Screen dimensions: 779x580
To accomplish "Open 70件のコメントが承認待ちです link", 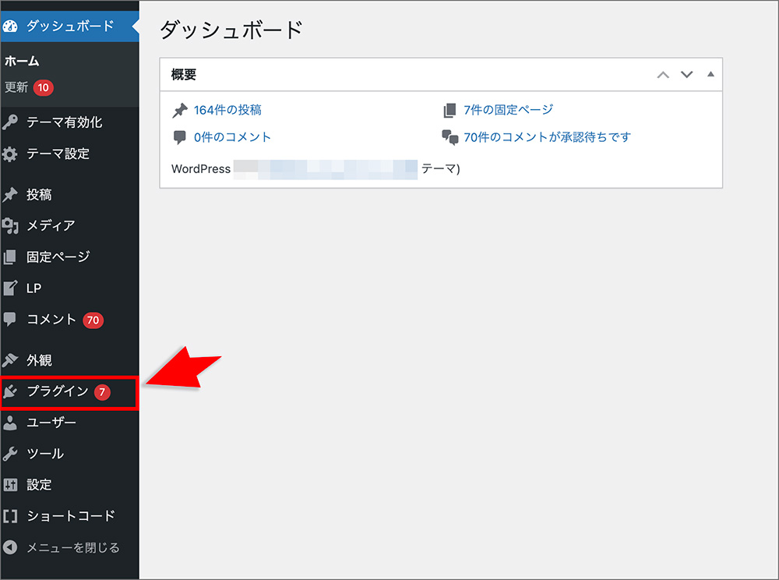I will coord(547,137).
